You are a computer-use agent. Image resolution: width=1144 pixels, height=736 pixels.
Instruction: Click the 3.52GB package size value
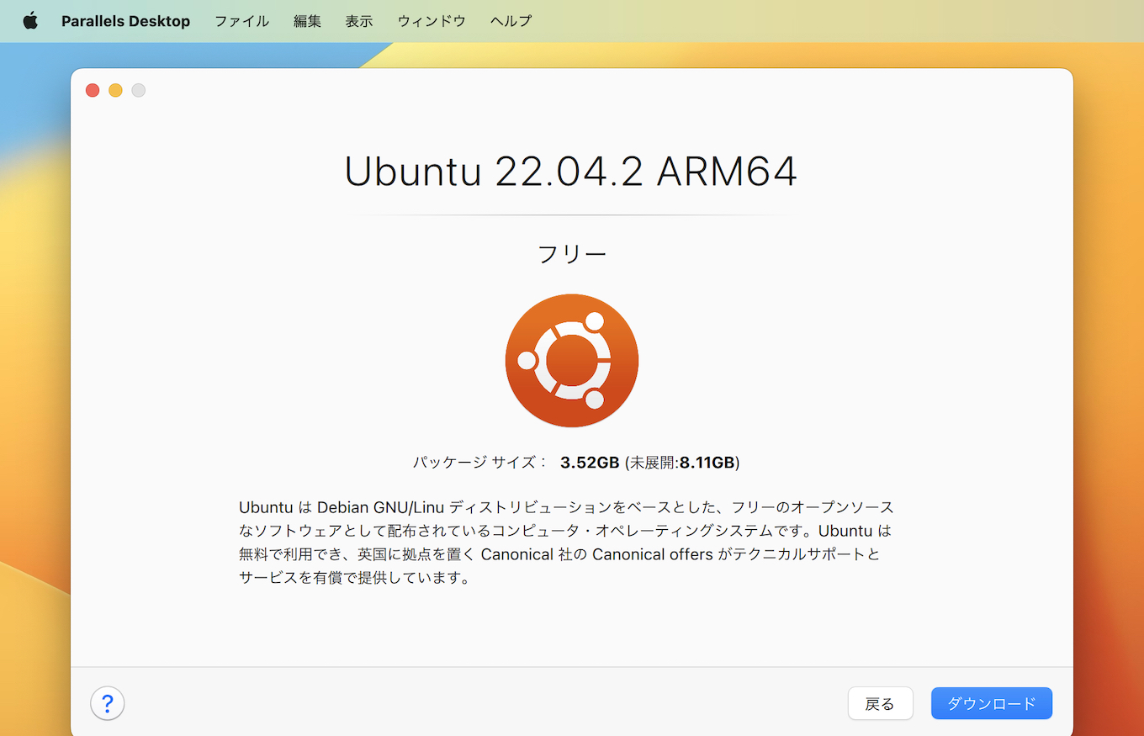coord(590,462)
